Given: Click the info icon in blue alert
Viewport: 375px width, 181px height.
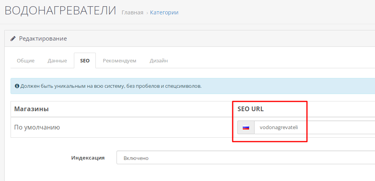Looking at the screenshot, I should 17,86.
